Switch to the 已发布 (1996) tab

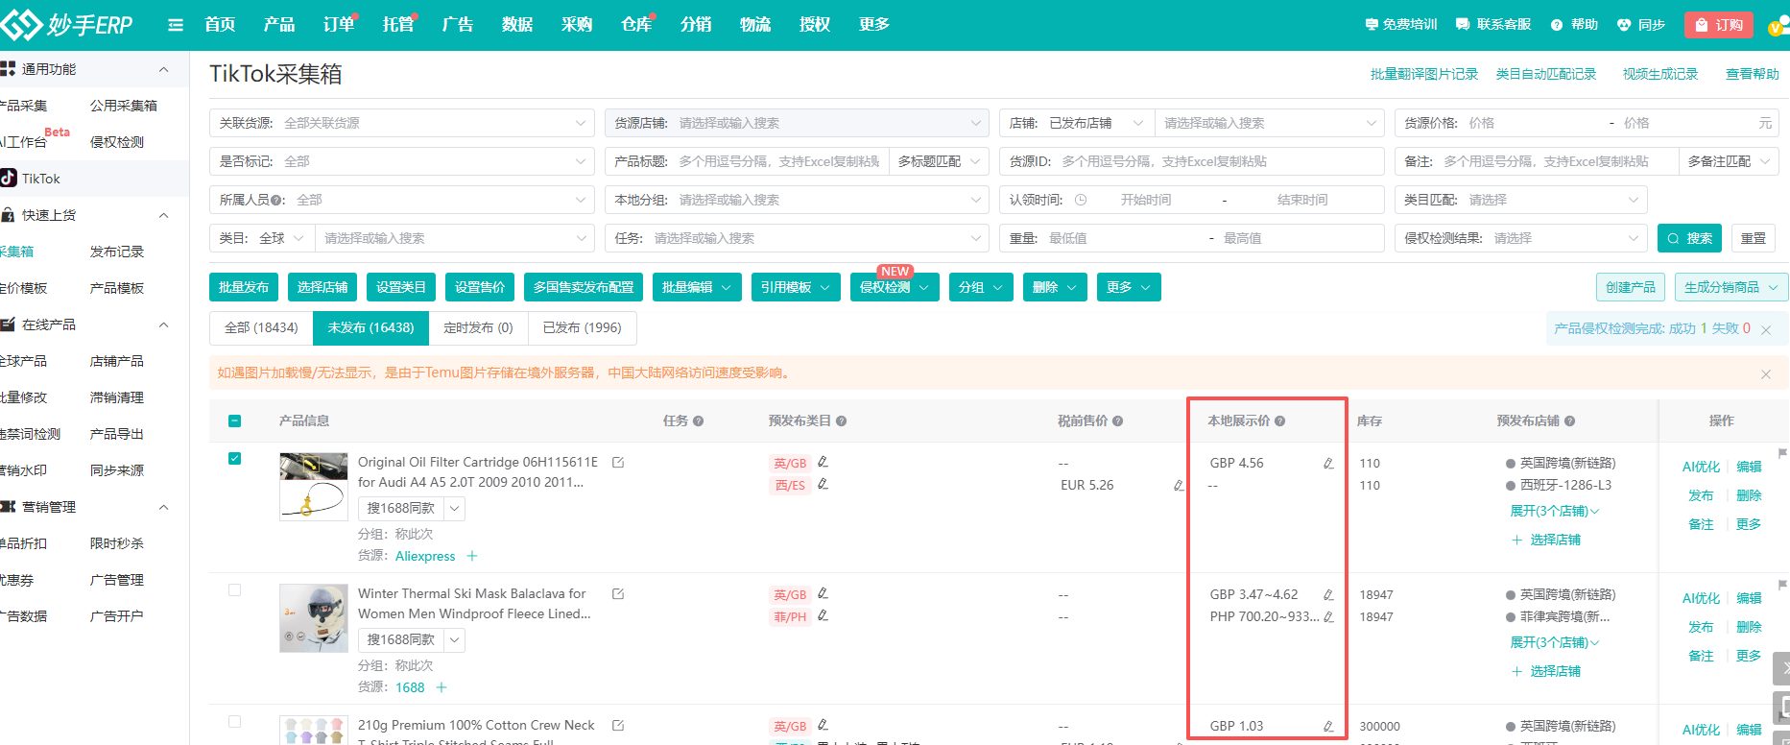582,328
